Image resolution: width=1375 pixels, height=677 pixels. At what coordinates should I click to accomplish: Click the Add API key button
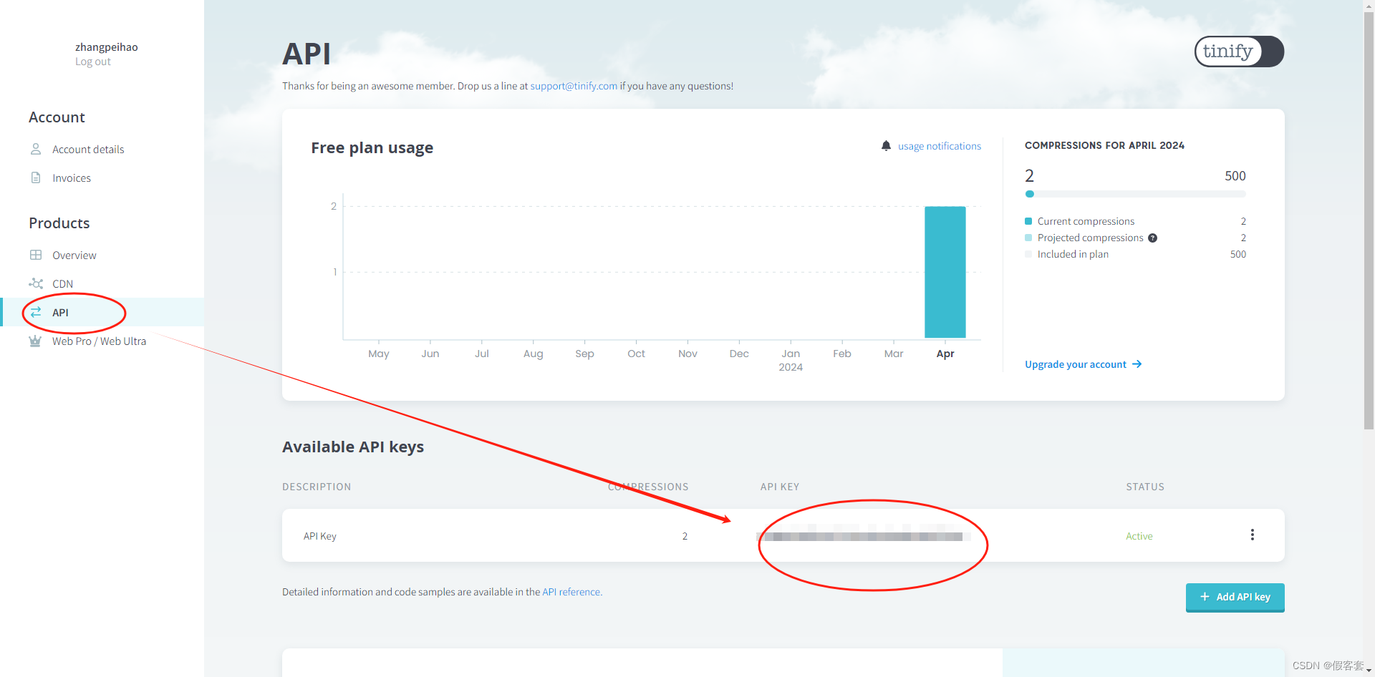point(1235,597)
